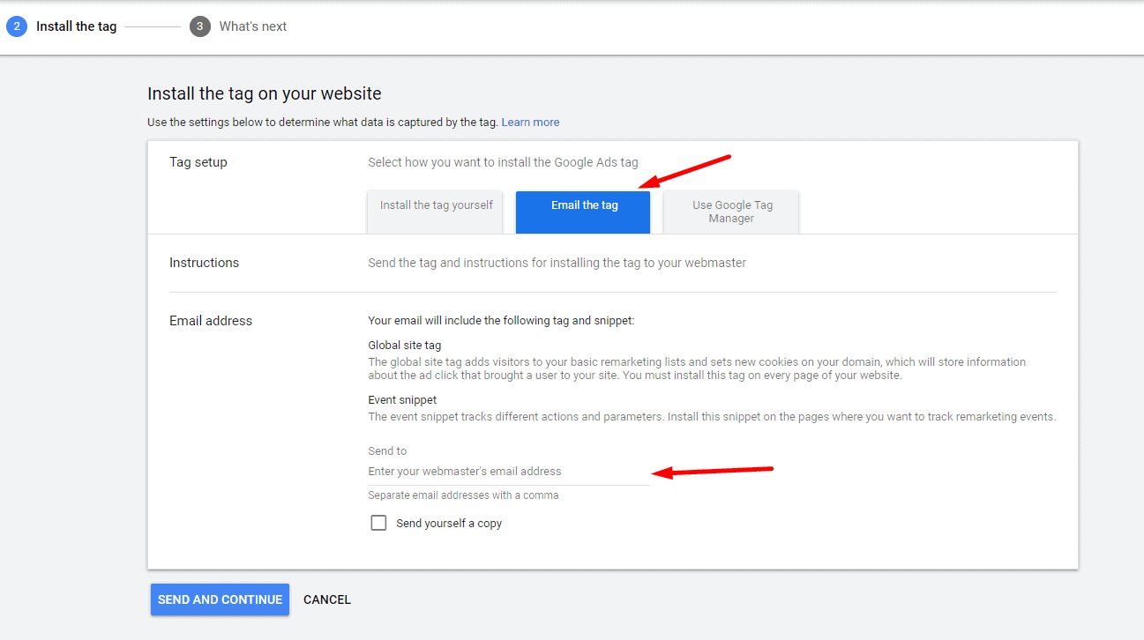
Task: Click the "Tag setup" section label
Action: point(198,162)
